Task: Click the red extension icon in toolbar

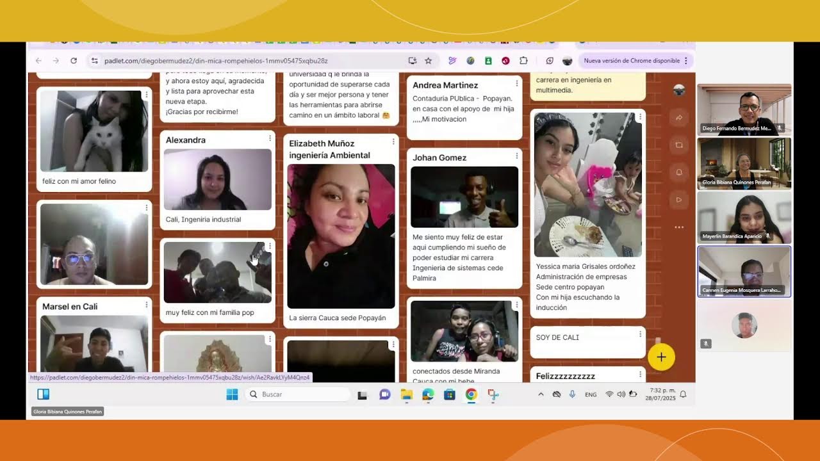Action: pos(505,61)
